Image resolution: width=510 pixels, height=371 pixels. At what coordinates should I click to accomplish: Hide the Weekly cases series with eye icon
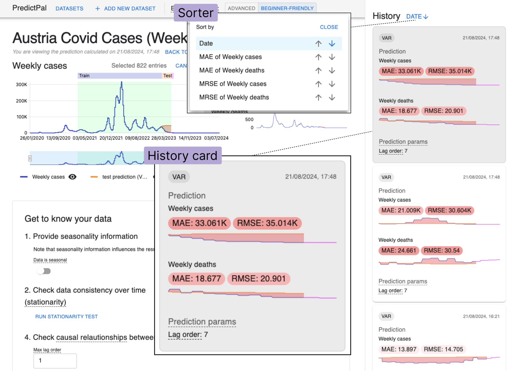pos(73,177)
